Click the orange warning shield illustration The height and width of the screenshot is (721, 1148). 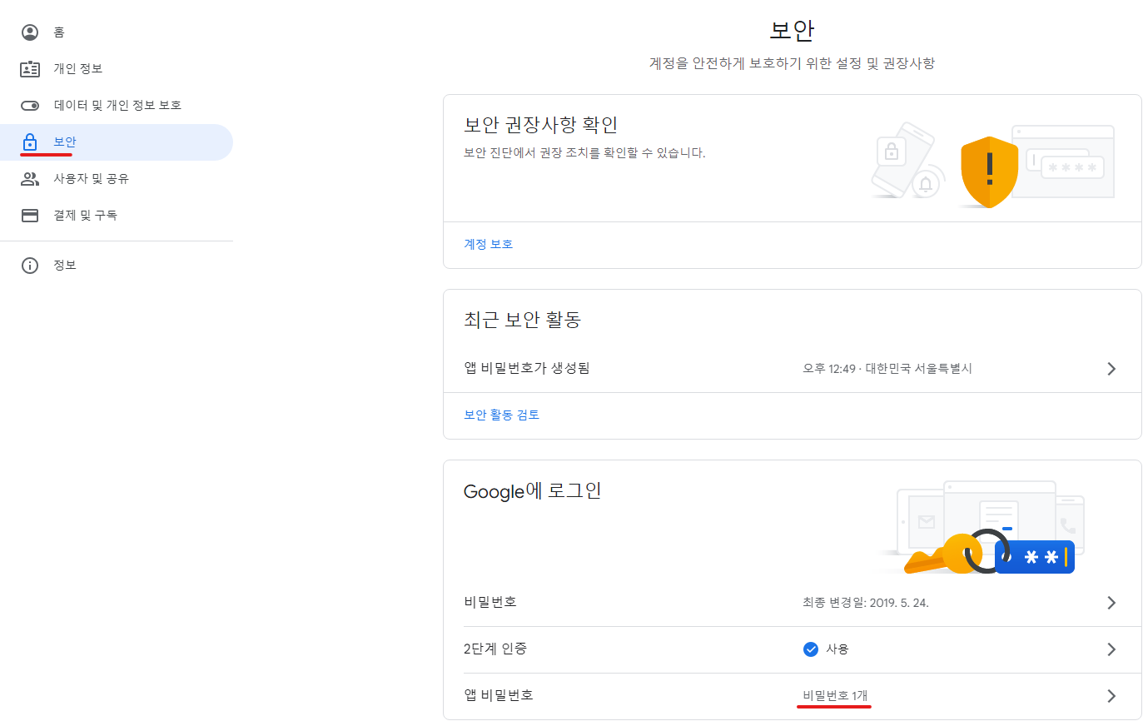pyautogui.click(x=989, y=172)
